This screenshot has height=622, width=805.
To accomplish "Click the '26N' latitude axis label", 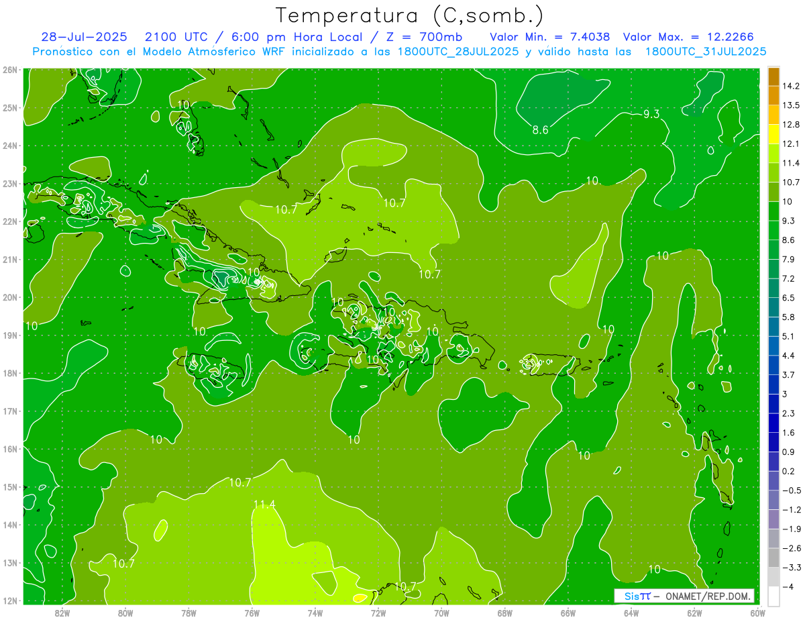I will pyautogui.click(x=9, y=70).
